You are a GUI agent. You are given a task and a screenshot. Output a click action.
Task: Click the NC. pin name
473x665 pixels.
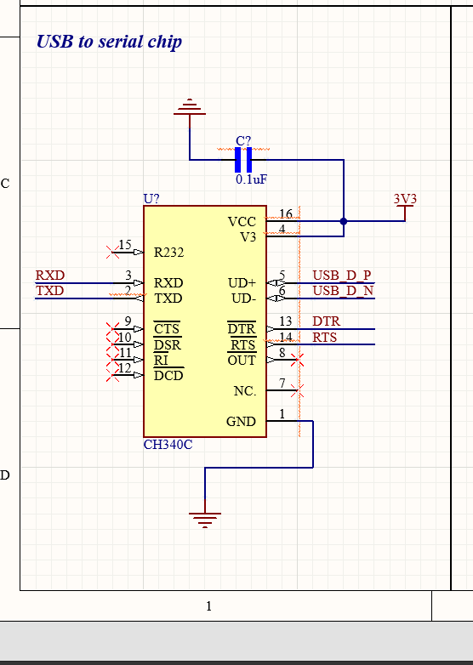click(245, 390)
